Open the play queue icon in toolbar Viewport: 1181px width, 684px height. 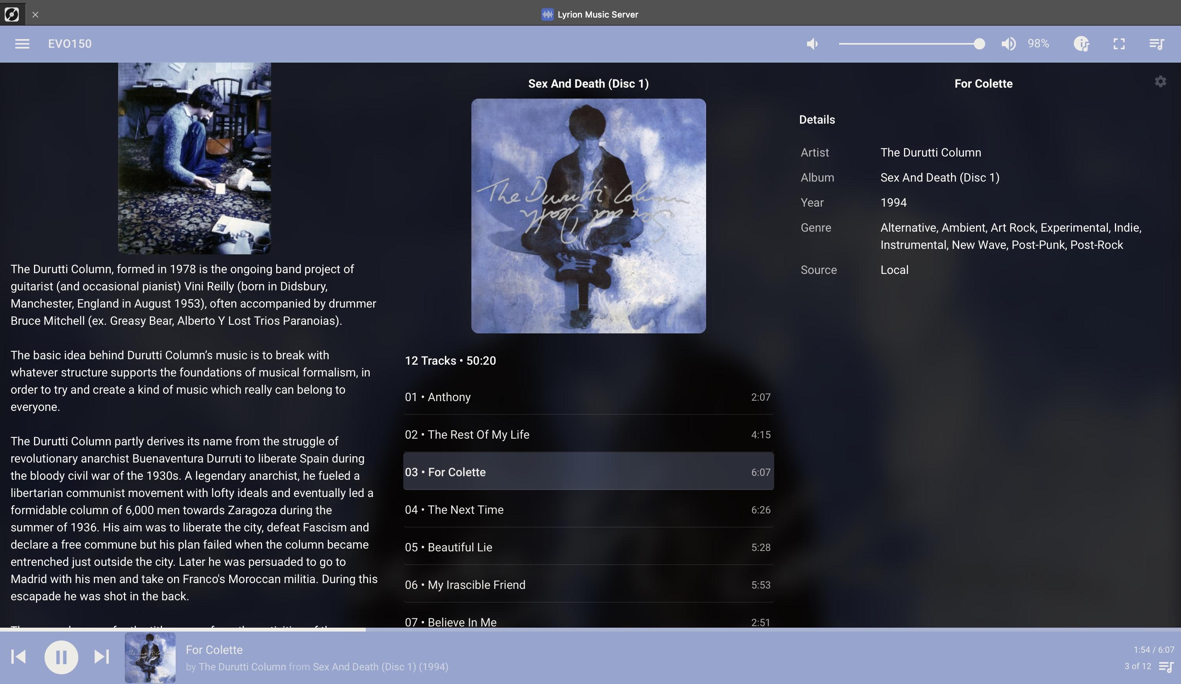click(1157, 43)
